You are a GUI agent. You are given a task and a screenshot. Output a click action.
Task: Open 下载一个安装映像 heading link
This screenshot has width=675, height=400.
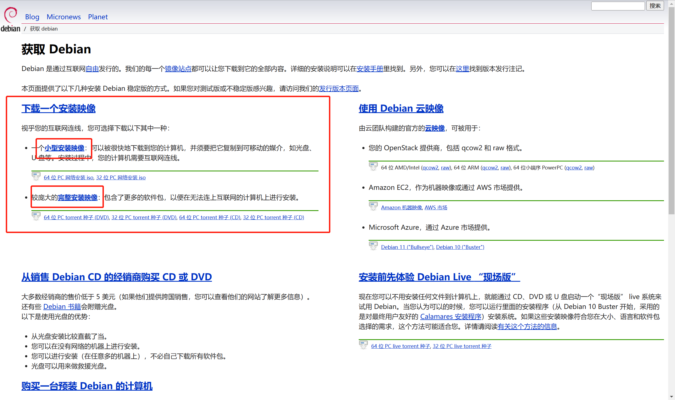pyautogui.click(x=58, y=108)
